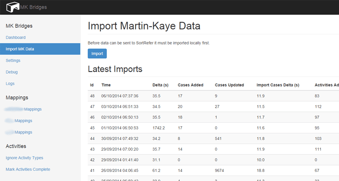Open Mark Activities Complete page
This screenshot has width=339, height=181.
point(28,169)
